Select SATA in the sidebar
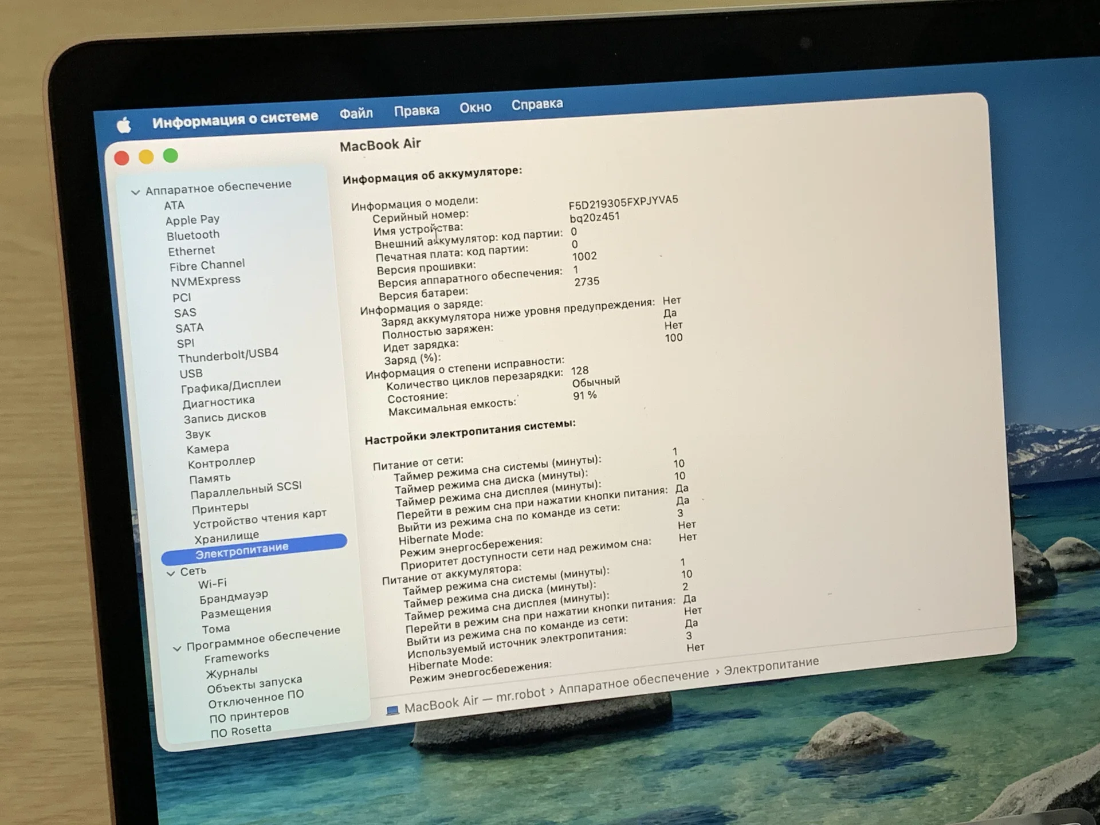This screenshot has width=1100, height=825. pos(190,328)
